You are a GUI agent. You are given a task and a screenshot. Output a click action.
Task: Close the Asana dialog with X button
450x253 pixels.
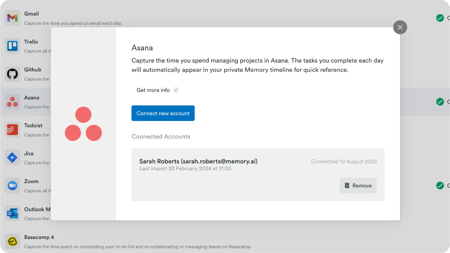[400, 27]
